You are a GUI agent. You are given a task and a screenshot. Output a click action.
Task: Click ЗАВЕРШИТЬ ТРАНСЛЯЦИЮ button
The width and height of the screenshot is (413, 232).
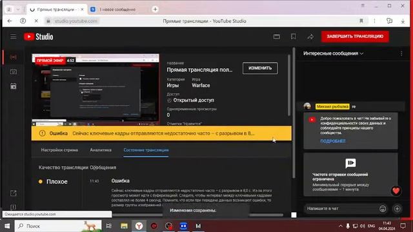(x=355, y=36)
